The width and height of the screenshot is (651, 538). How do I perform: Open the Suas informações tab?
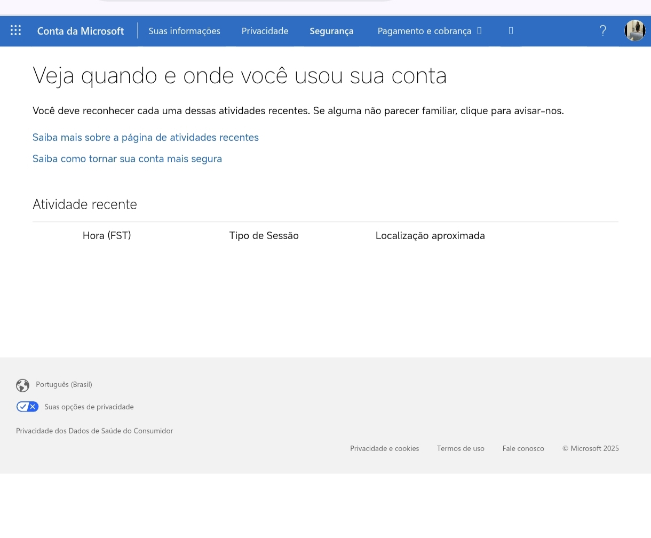[184, 31]
